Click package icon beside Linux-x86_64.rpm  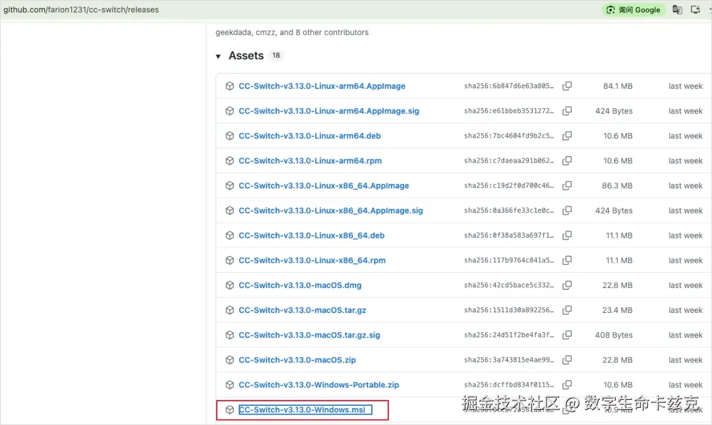pos(230,261)
